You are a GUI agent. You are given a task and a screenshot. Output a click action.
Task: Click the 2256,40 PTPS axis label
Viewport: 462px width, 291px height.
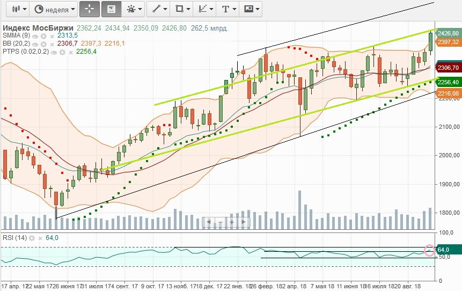448,82
